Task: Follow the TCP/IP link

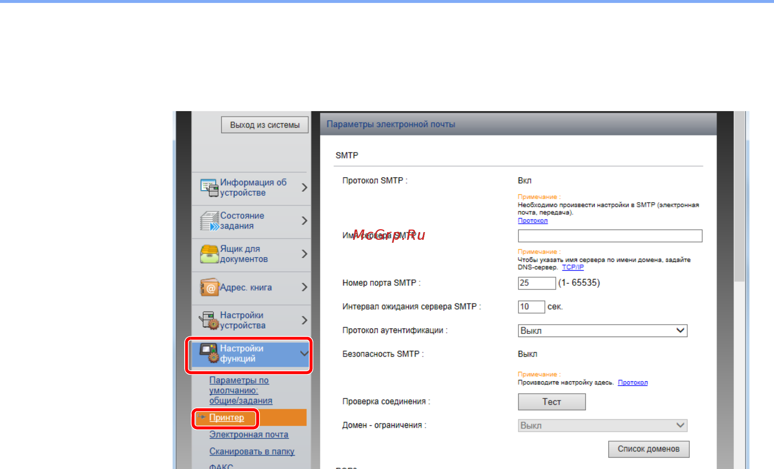Action: [573, 267]
